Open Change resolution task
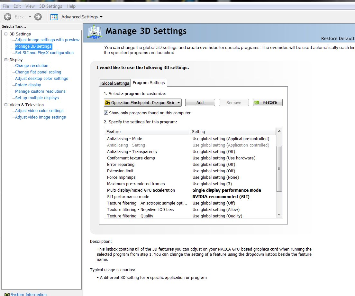355x296 pixels. (32, 66)
